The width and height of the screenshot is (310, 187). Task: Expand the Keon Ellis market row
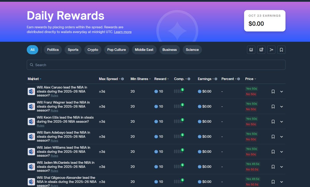click(282, 121)
